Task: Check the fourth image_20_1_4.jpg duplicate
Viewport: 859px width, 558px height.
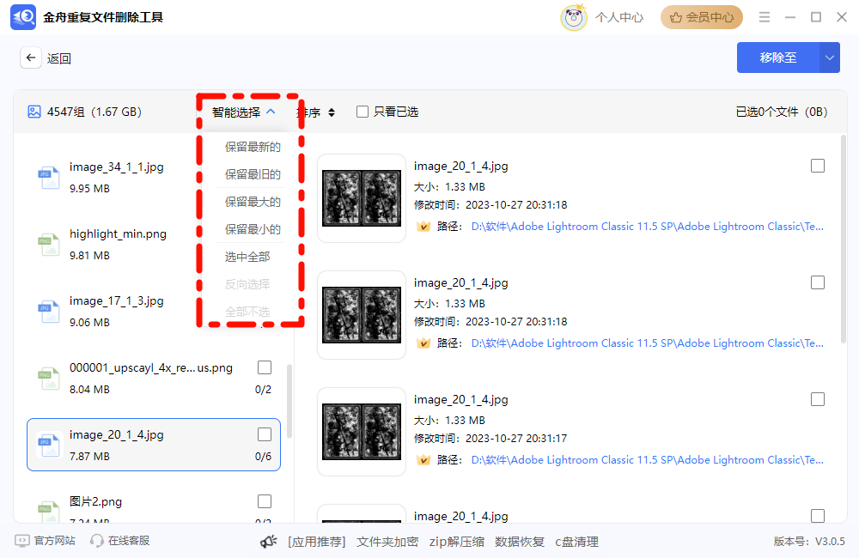Action: point(818,516)
